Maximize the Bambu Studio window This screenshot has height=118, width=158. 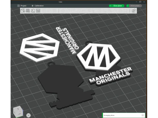coord(140,2)
